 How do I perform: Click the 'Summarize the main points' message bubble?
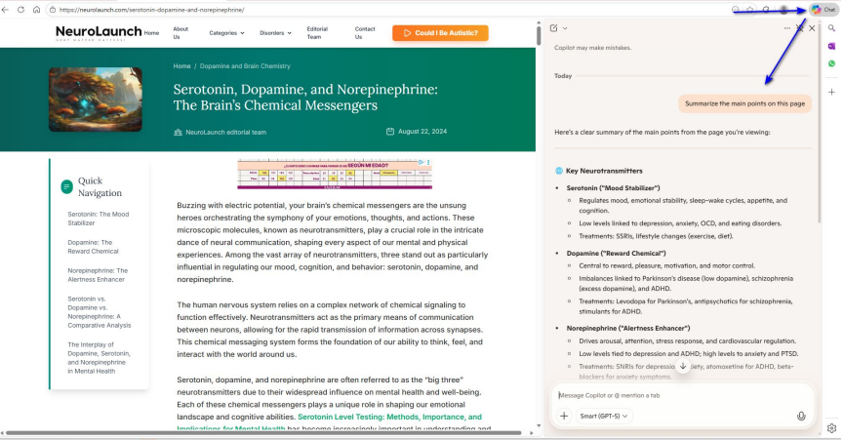[x=744, y=103]
